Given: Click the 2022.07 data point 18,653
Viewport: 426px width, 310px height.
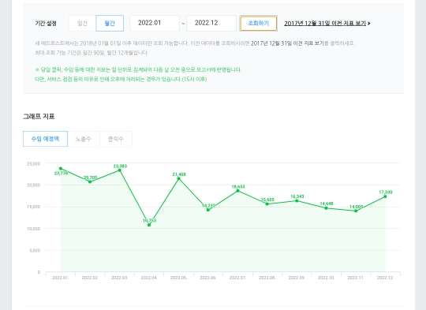Looking at the screenshot, I should click(237, 191).
